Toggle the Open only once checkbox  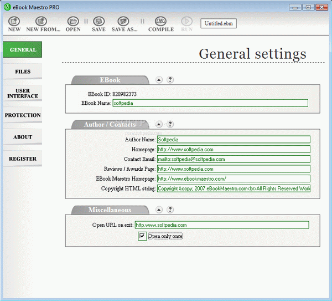pos(142,236)
